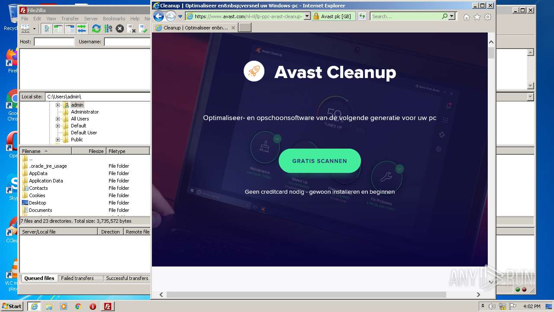This screenshot has width=554, height=312.
Task: Select the Cookies folder row
Action: [85, 195]
